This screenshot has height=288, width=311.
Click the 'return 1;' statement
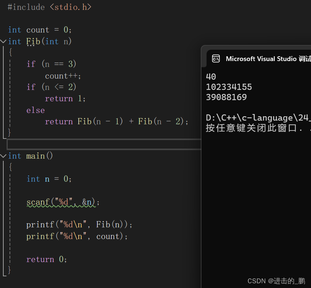[x=65, y=99]
